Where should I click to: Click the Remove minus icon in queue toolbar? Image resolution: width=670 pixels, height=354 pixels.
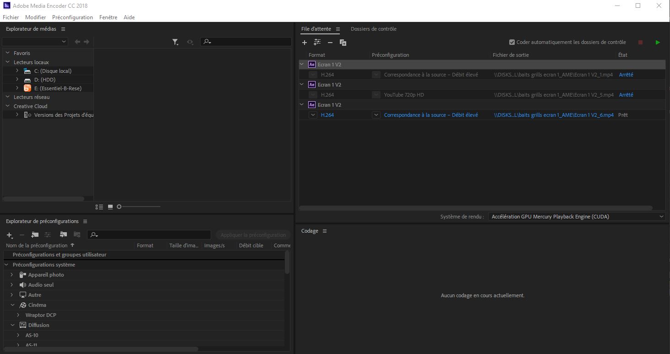pyautogui.click(x=330, y=43)
